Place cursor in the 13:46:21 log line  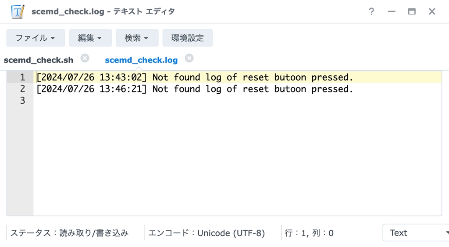(x=195, y=89)
